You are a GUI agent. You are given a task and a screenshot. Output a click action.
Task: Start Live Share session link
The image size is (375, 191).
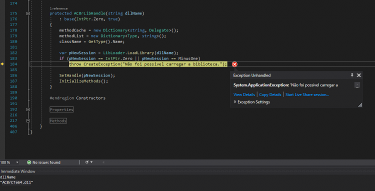307,94
